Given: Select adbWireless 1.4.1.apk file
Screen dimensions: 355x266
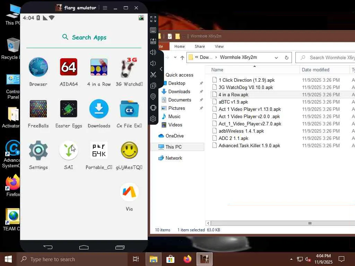Looking at the screenshot, I should [241, 131].
